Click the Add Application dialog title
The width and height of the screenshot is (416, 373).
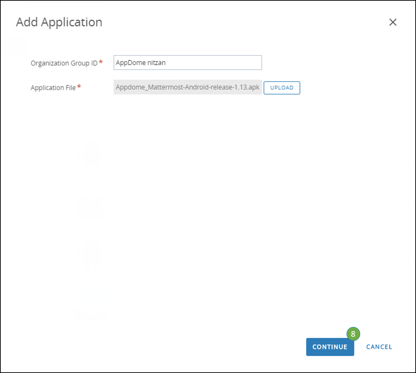point(59,22)
